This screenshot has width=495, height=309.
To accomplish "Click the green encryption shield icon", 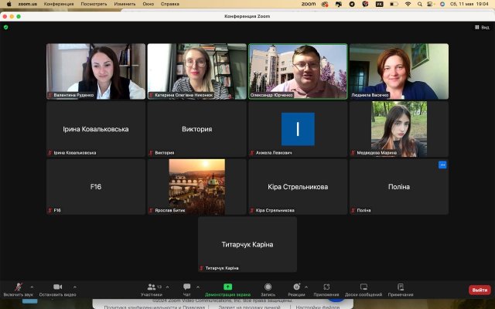I will pyautogui.click(x=6, y=27).
